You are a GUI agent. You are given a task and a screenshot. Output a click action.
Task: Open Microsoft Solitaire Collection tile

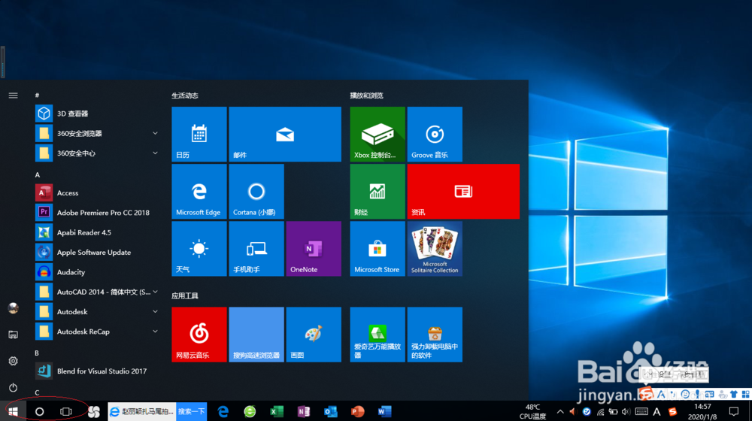coord(435,248)
